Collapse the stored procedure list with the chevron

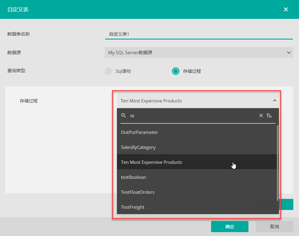coord(274,101)
